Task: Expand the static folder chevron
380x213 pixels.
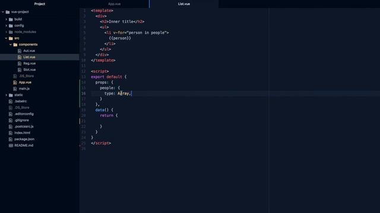Action: pos(7,95)
